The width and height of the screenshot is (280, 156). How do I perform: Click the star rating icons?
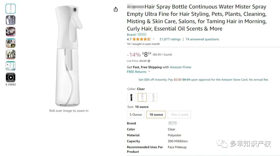click(141, 39)
